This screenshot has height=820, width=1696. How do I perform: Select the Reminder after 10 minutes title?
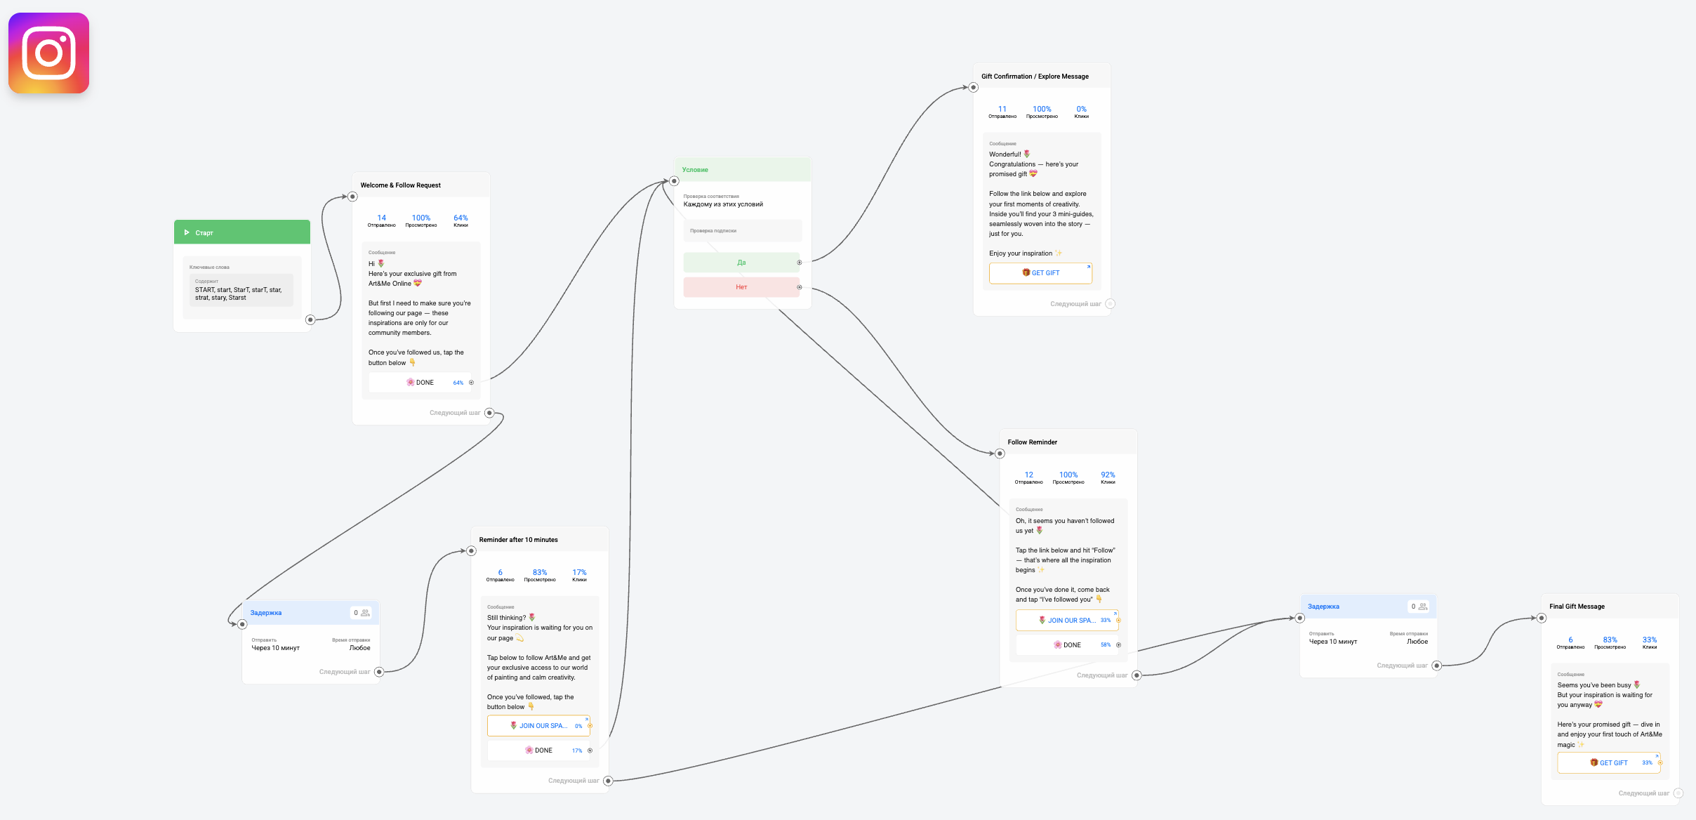tap(518, 540)
